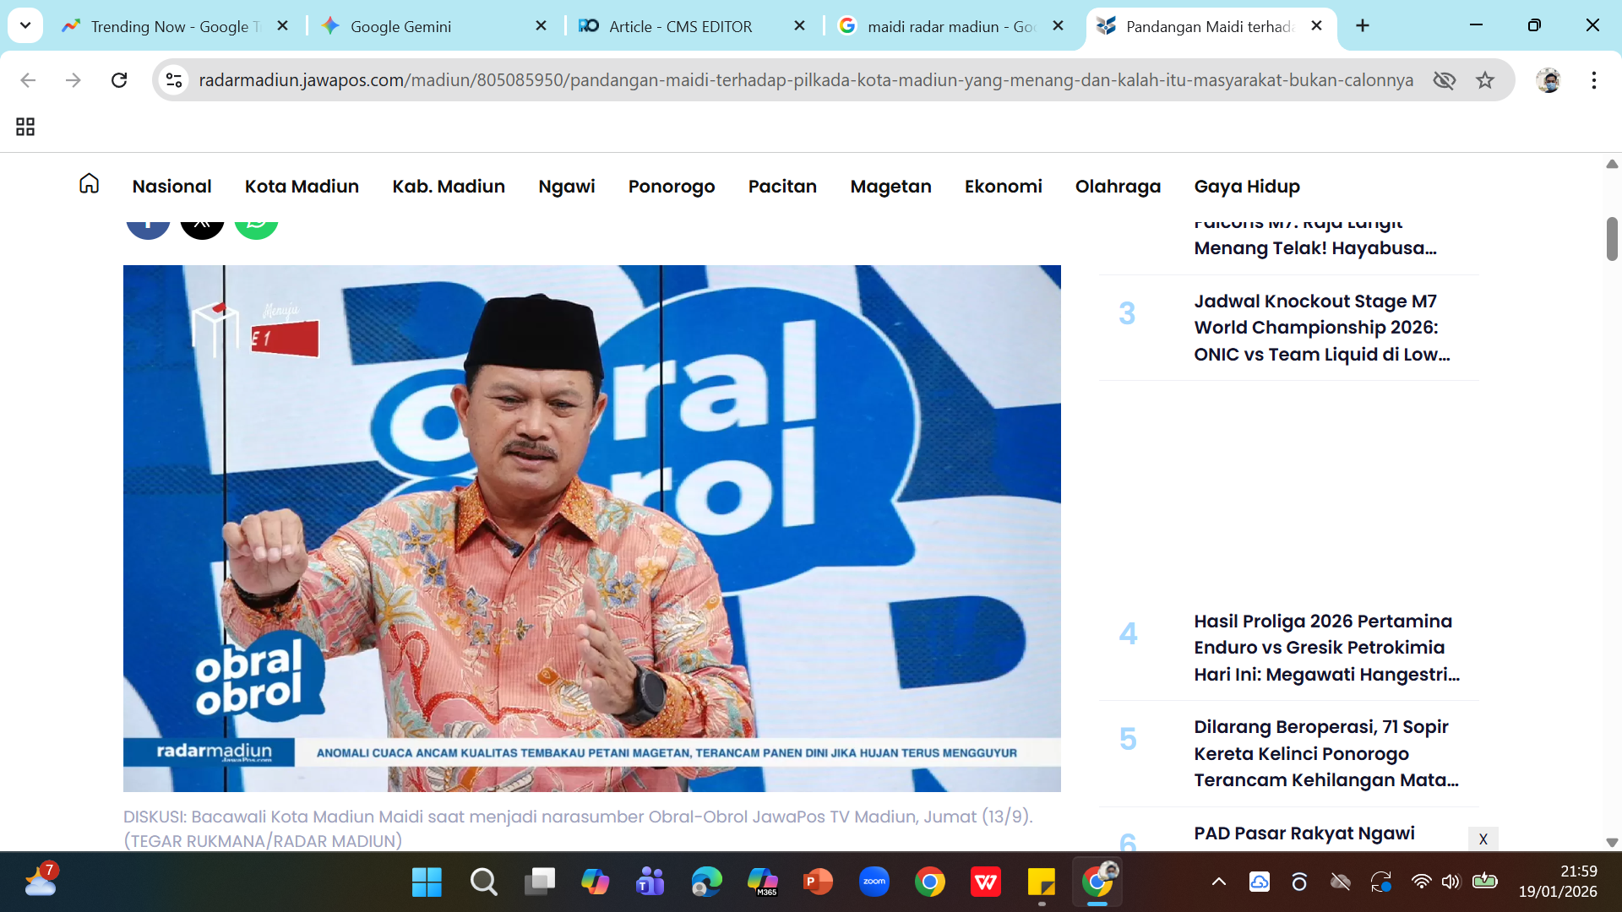Bookmark this page with the star icon

click(x=1484, y=80)
